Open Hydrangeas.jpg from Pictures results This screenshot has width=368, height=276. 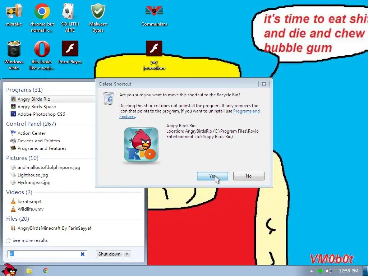click(34, 182)
